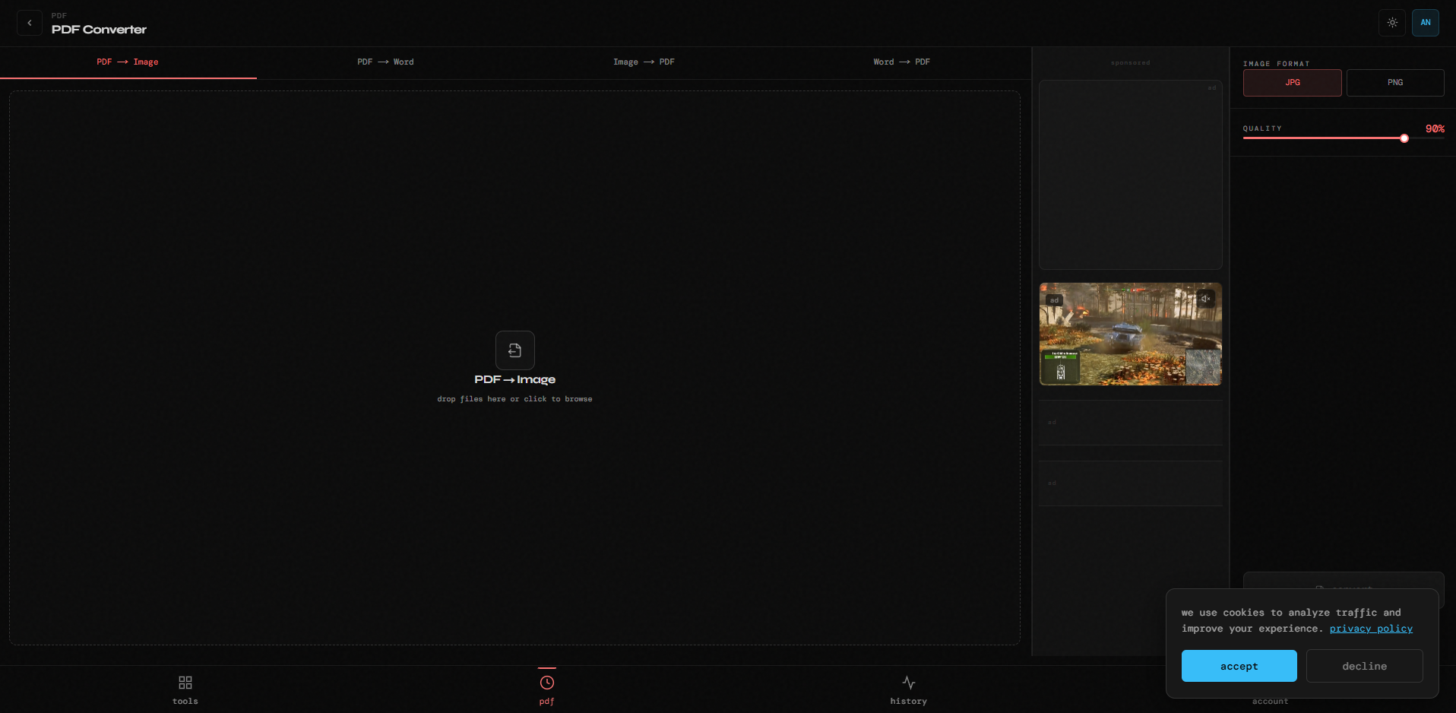Click the drop zone to browse files
This screenshot has height=713, width=1456.
(x=514, y=398)
